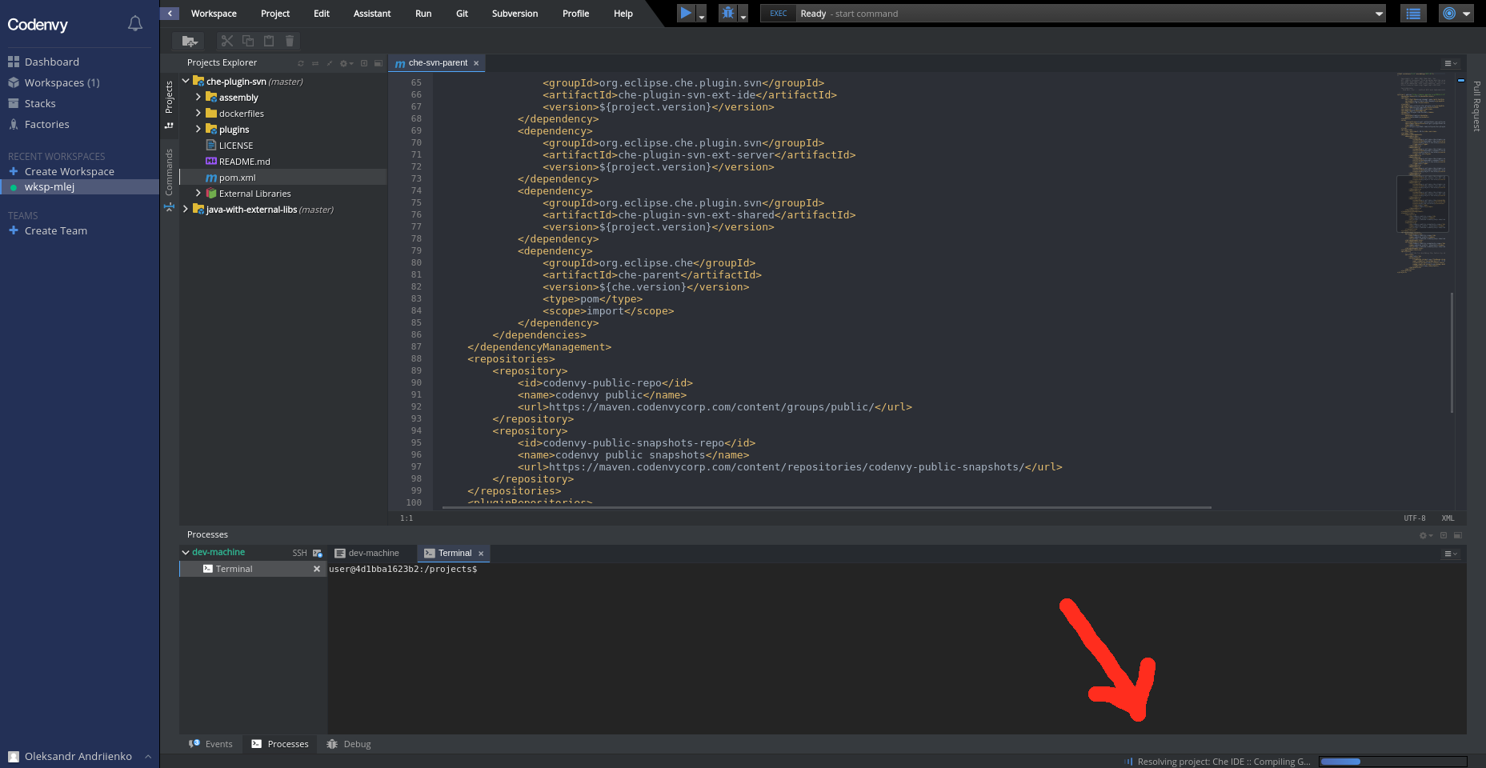Screen dimensions: 1486x768
Task: Open the Profile menu
Action: coord(575,14)
